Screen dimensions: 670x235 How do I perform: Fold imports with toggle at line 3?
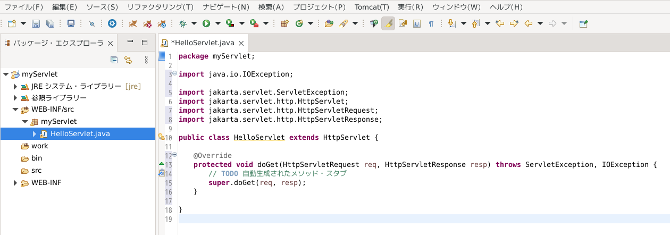[x=174, y=74]
